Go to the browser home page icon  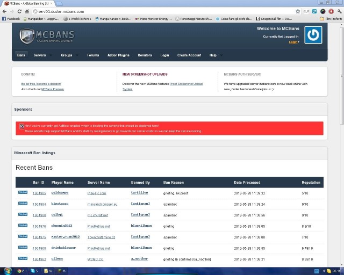click(x=26, y=11)
